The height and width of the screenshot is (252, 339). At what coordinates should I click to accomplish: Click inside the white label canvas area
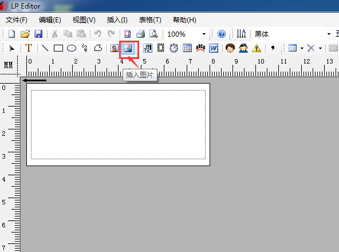click(119, 125)
